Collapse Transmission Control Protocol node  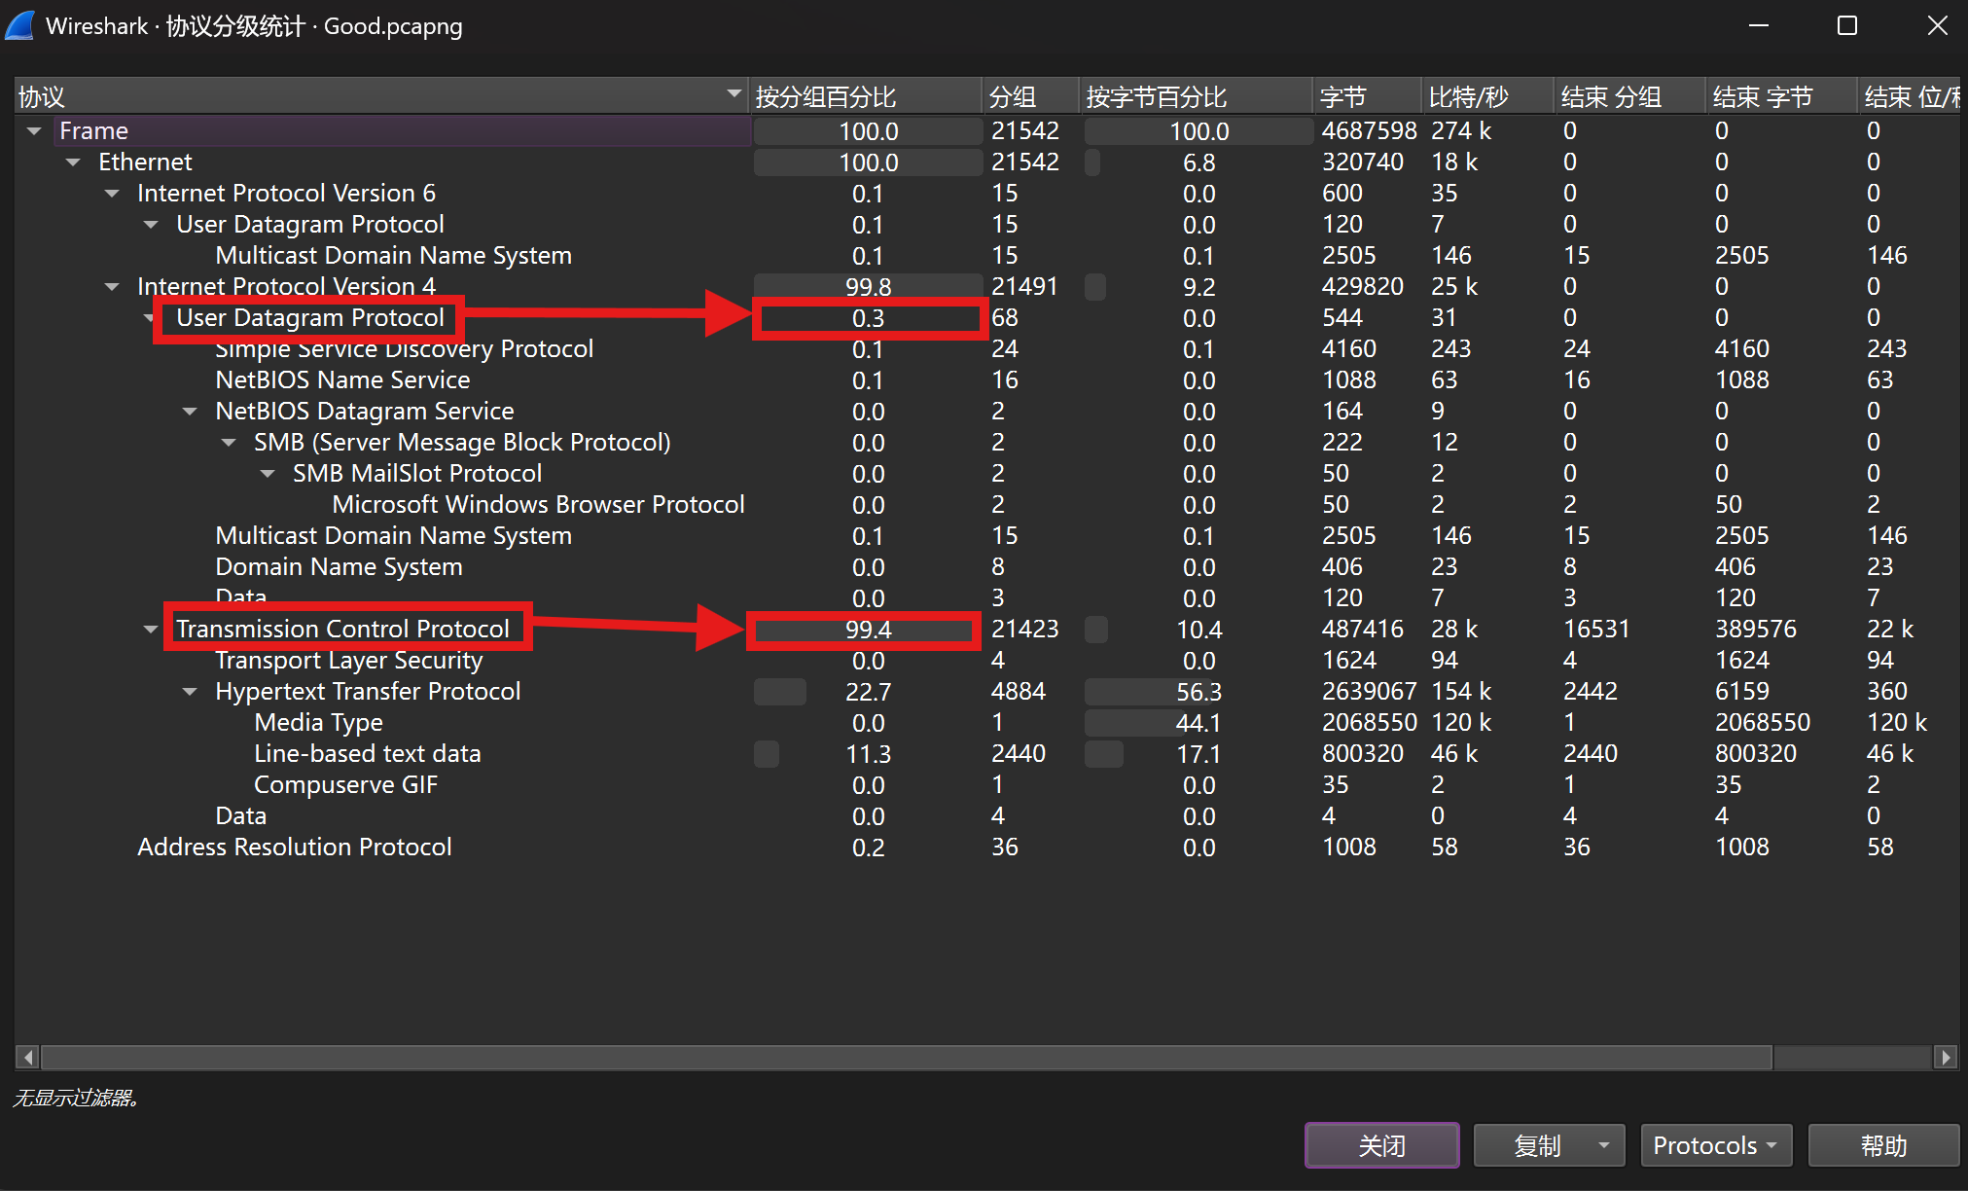[x=151, y=629]
